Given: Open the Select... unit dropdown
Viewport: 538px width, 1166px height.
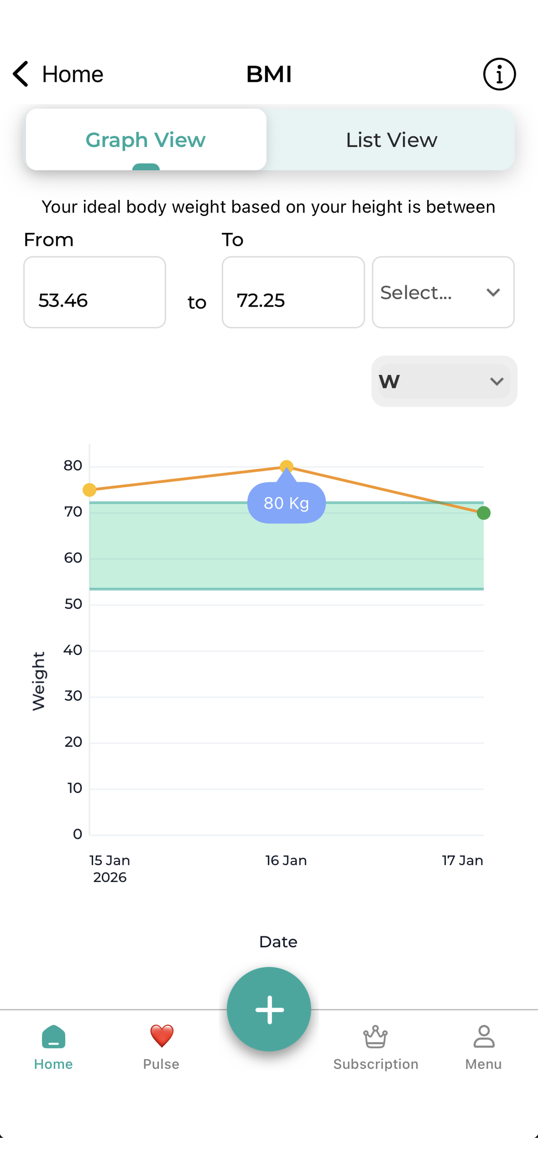Looking at the screenshot, I should (443, 292).
